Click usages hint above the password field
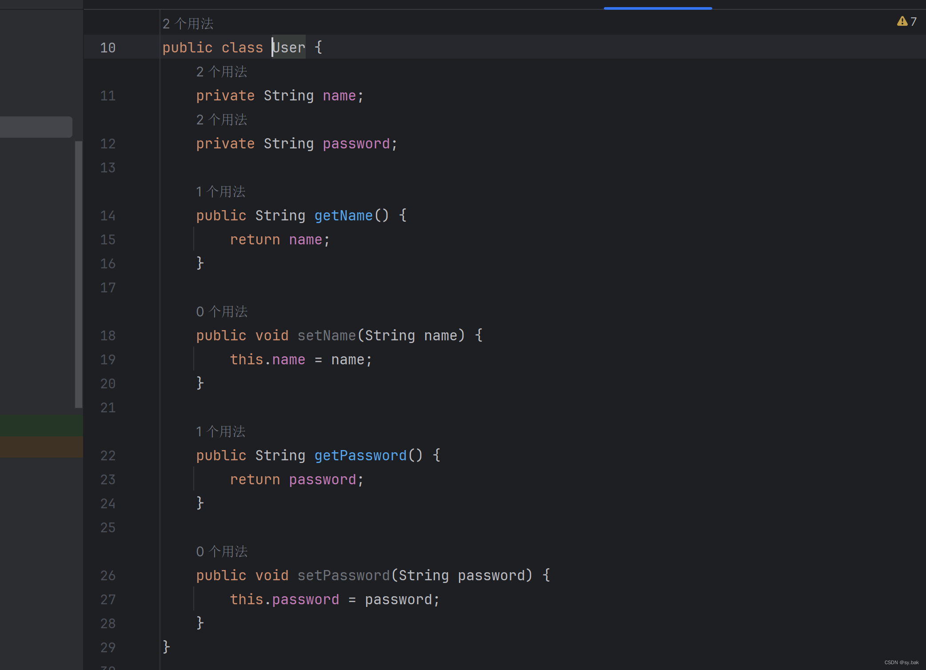Screen dimensions: 926x670 click(x=221, y=120)
